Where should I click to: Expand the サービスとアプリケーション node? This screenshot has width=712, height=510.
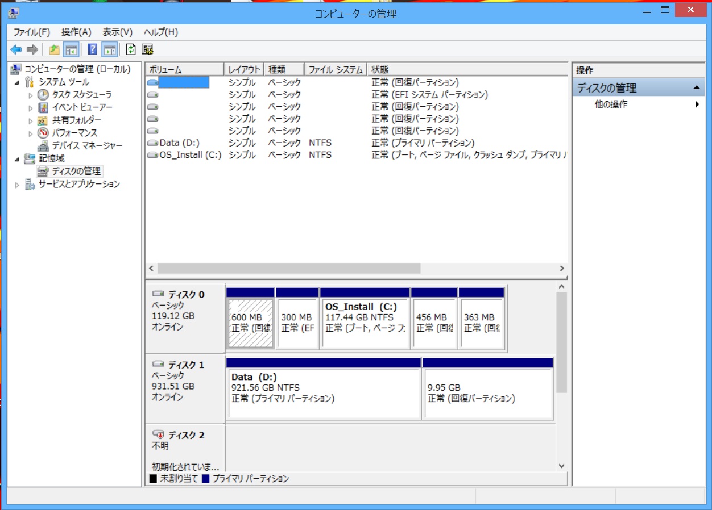point(17,185)
